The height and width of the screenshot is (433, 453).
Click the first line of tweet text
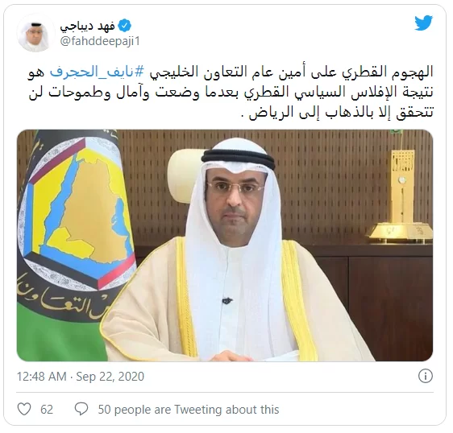[231, 72]
